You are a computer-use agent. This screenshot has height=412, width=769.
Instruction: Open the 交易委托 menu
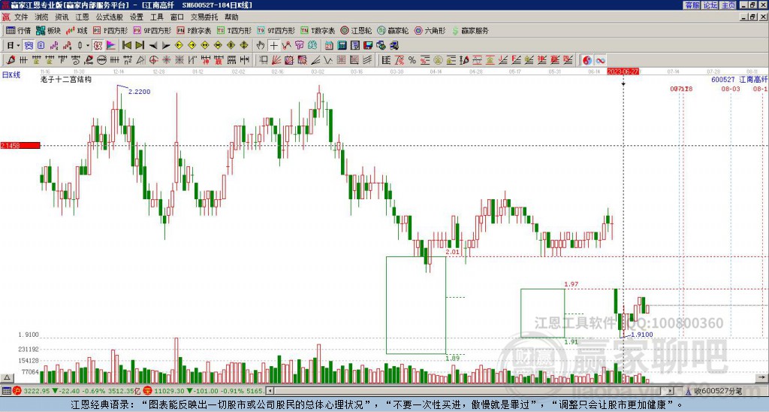tap(204, 17)
